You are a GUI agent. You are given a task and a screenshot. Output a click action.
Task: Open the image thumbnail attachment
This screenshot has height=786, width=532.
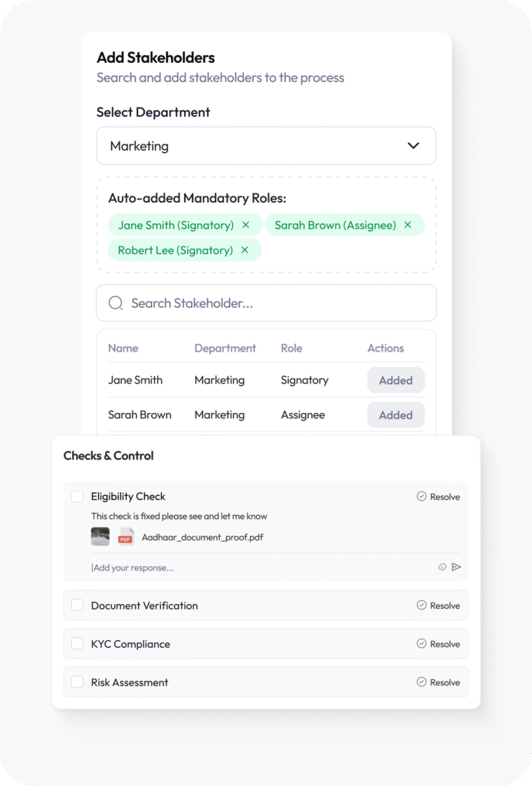coord(100,537)
